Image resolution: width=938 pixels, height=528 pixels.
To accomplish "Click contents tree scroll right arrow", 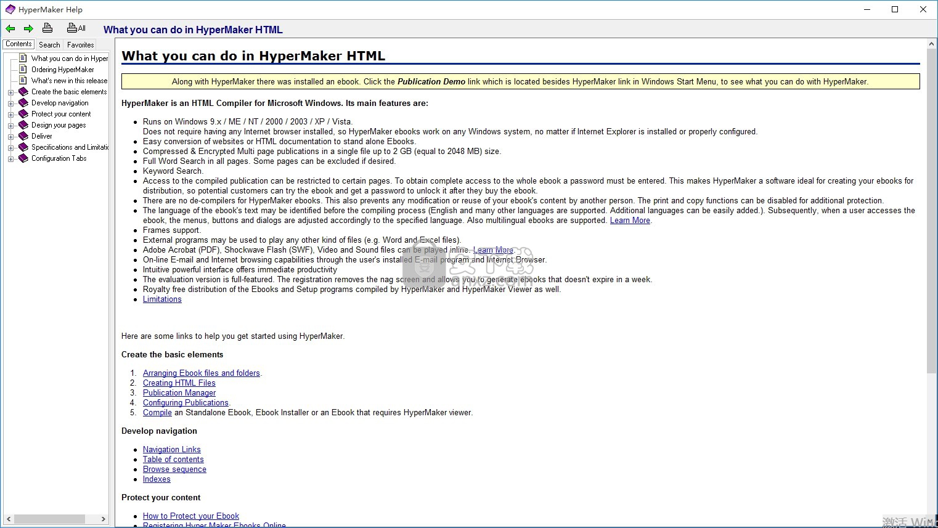I will [x=104, y=519].
